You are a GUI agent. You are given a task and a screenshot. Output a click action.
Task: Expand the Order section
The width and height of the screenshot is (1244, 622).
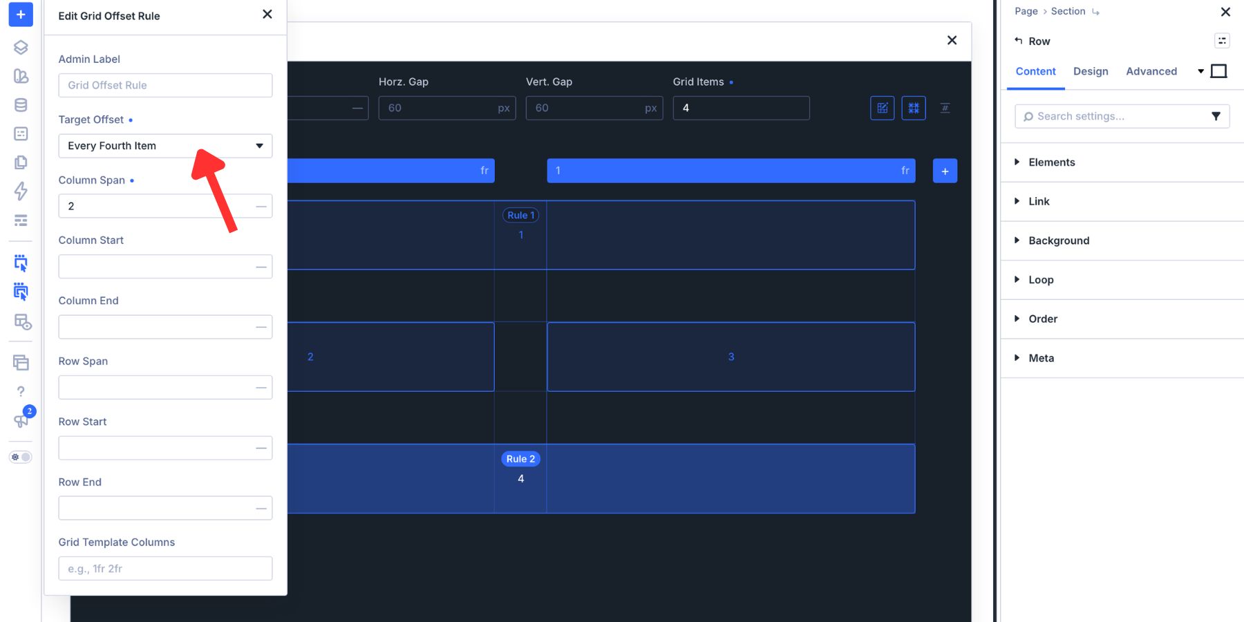tap(1122, 319)
